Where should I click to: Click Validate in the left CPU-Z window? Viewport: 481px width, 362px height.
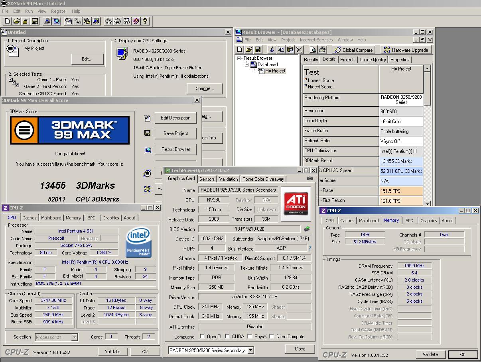click(112, 352)
